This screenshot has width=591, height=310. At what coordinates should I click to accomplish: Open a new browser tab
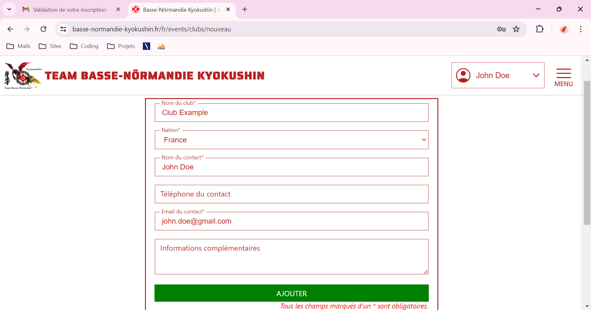click(x=245, y=9)
